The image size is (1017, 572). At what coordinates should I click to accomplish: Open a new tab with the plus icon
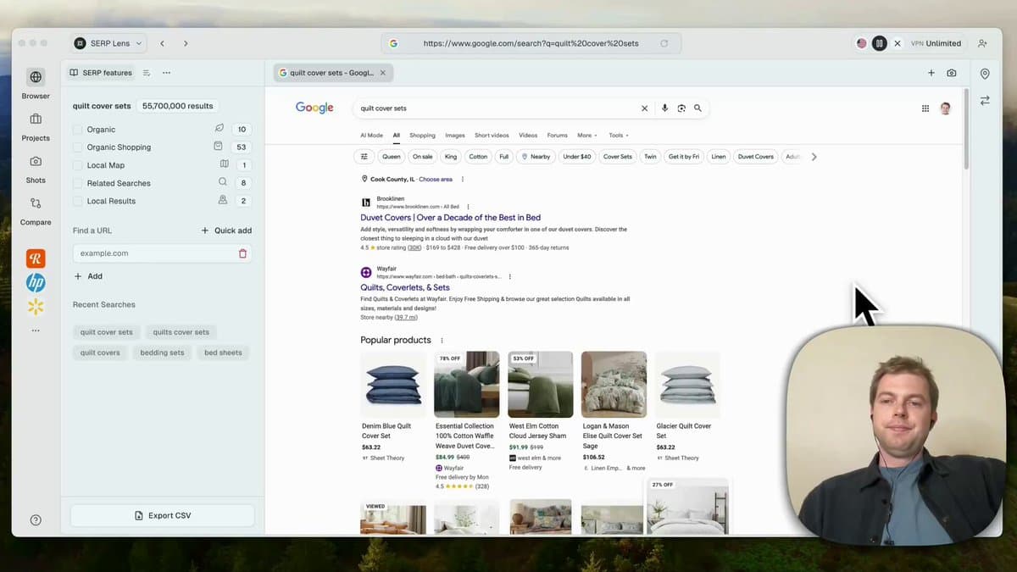[x=931, y=73]
